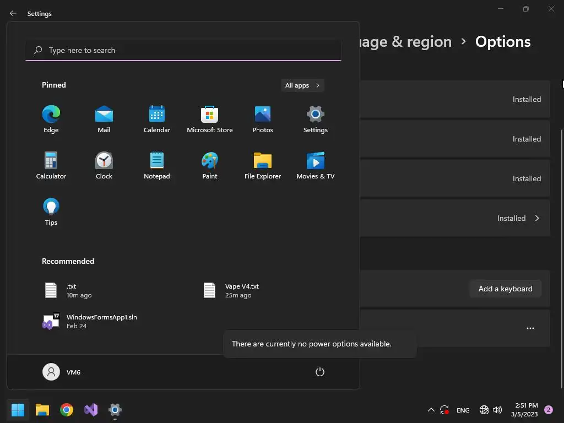Open the VM6 user account menu
Screen dimensions: 564x423
(62, 372)
